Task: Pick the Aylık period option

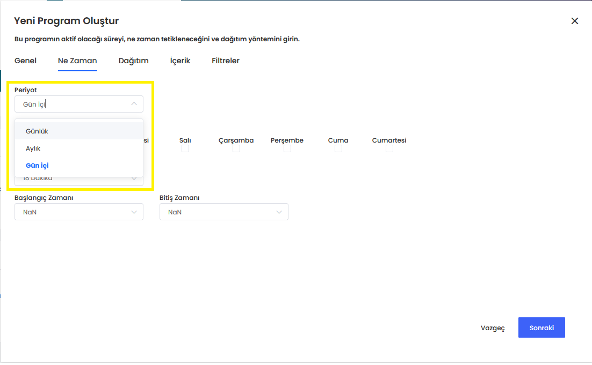Action: tap(33, 148)
